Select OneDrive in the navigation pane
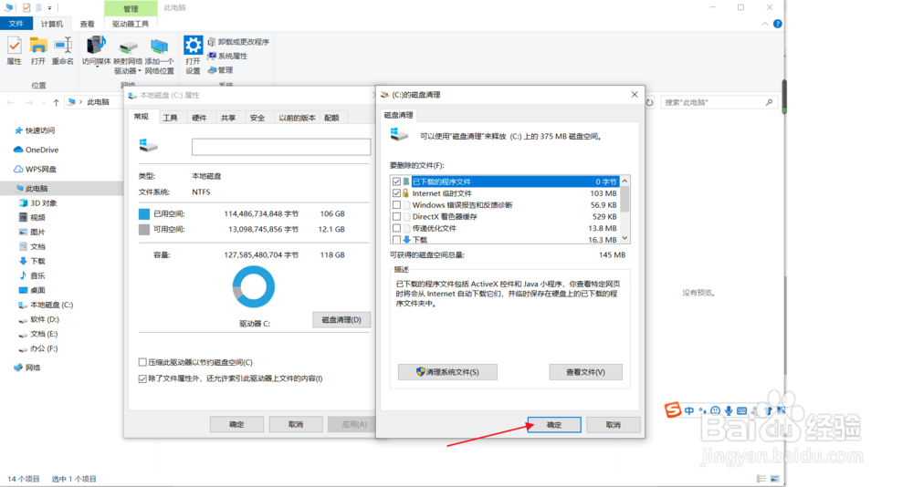Screen dimensions: 913x487 (x=37, y=150)
